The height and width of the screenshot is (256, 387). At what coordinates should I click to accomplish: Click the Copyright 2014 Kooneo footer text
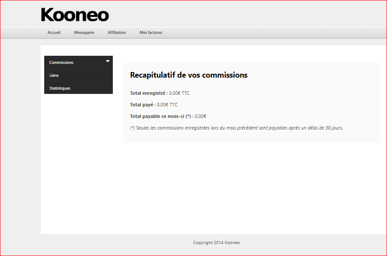[x=216, y=243]
